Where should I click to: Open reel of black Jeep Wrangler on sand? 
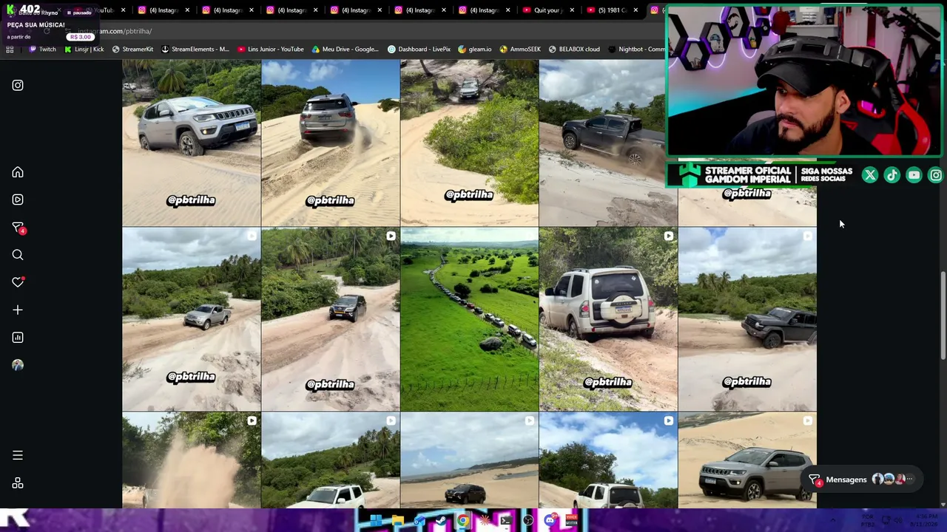point(747,319)
